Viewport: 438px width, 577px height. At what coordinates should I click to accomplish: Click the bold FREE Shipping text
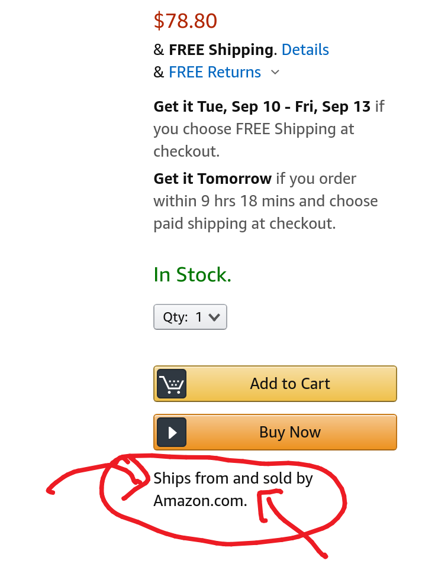(221, 50)
